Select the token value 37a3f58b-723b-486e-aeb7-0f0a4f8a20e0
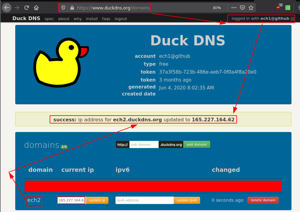This screenshot has height=212, width=300. pyautogui.click(x=208, y=72)
